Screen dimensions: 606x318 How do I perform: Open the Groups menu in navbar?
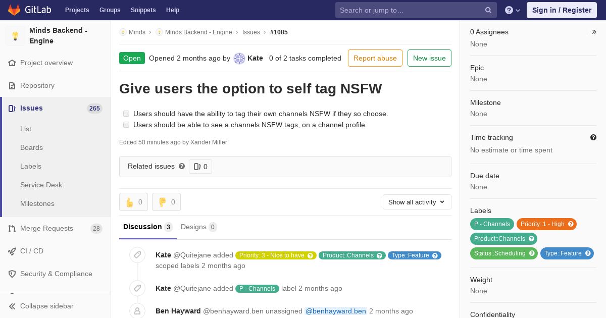(110, 10)
